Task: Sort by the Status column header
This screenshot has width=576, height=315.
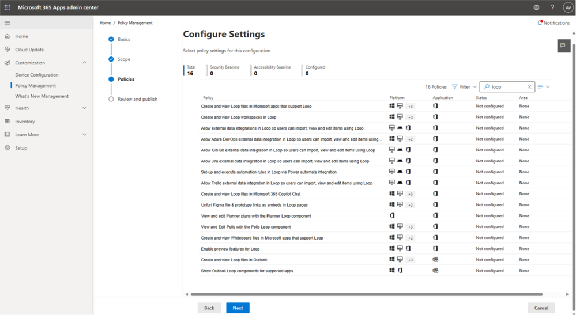Action: coord(481,98)
